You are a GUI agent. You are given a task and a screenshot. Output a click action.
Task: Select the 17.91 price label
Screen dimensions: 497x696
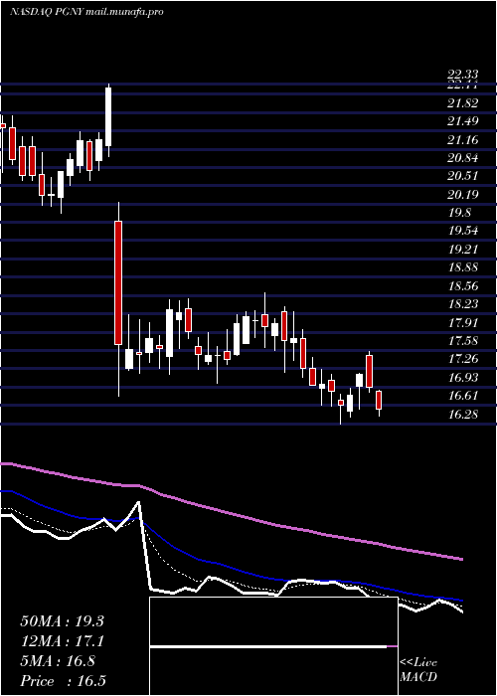coord(463,323)
